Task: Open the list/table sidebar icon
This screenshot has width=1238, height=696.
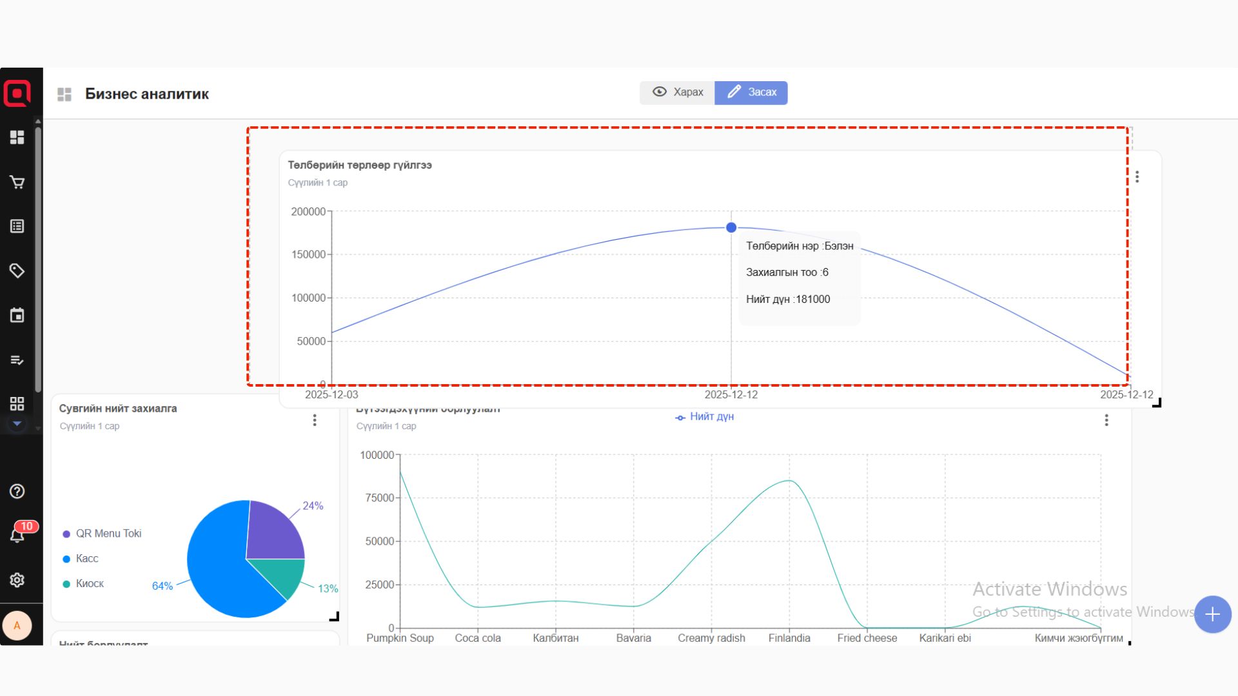Action: tap(17, 226)
